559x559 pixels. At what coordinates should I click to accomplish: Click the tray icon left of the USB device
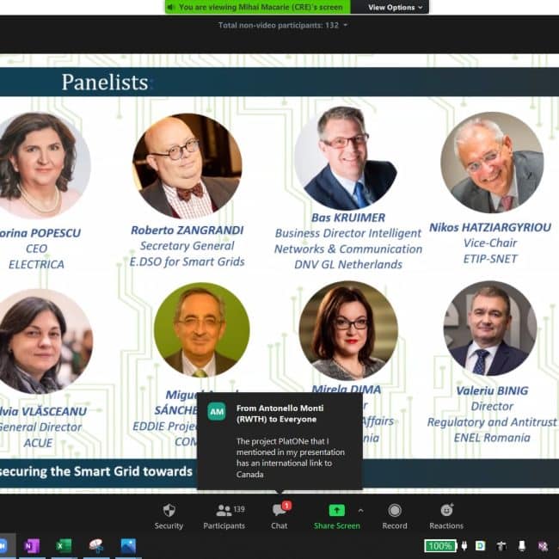pos(502,545)
